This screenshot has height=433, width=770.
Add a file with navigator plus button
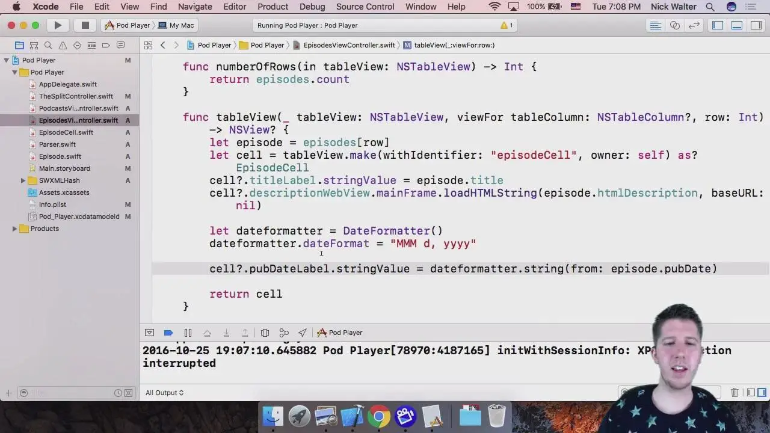coord(8,393)
